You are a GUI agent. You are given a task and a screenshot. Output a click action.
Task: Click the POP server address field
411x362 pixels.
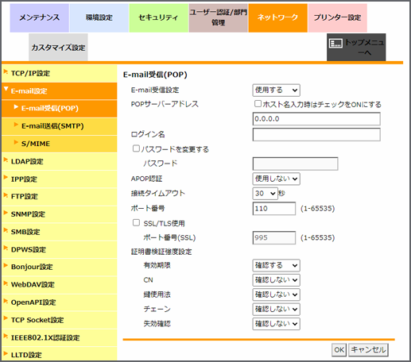point(316,119)
